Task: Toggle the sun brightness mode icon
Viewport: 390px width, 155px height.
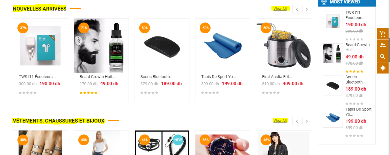Action: (x=383, y=68)
